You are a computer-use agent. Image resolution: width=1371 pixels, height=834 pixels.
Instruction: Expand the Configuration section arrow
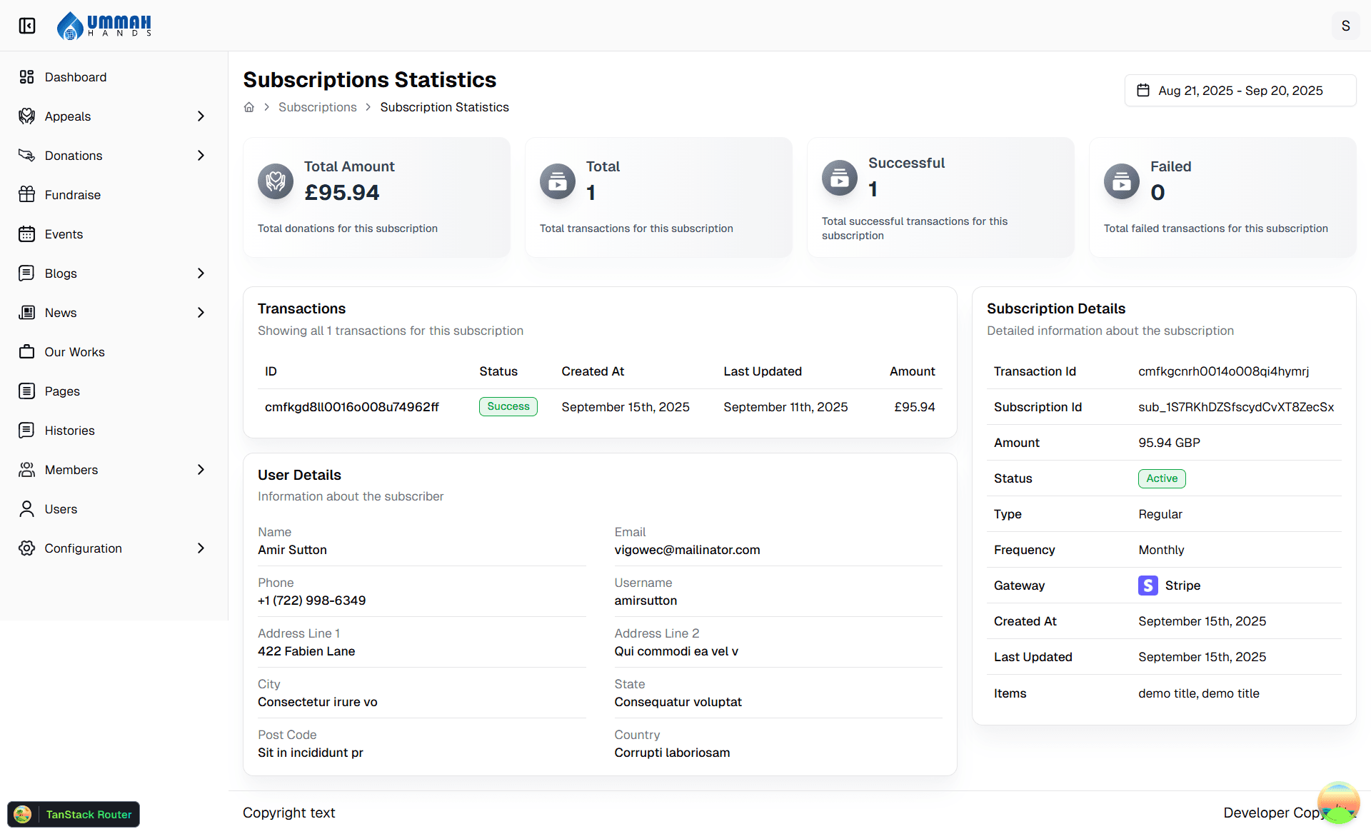pyautogui.click(x=201, y=548)
